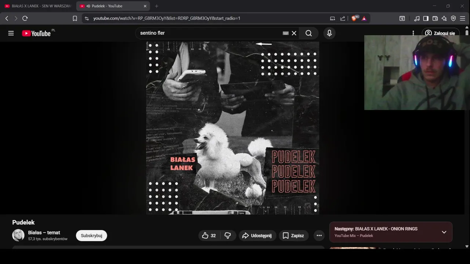Bookmark this page using the bookmark icon
470x264 pixels.
[x=75, y=18]
